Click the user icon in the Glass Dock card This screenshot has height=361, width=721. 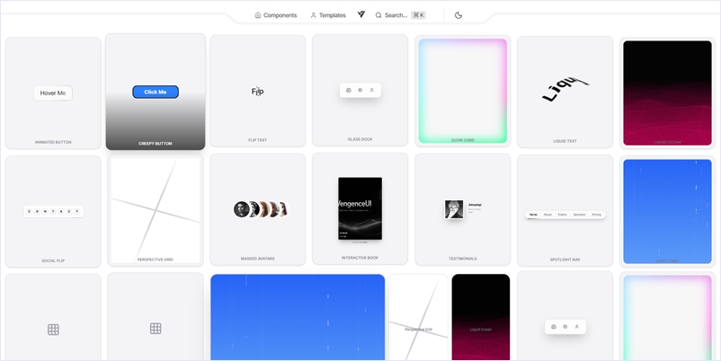coord(371,90)
